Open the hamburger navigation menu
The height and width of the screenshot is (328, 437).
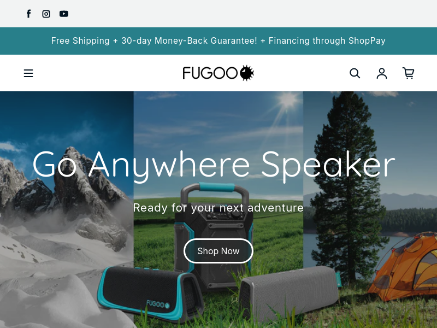(28, 73)
